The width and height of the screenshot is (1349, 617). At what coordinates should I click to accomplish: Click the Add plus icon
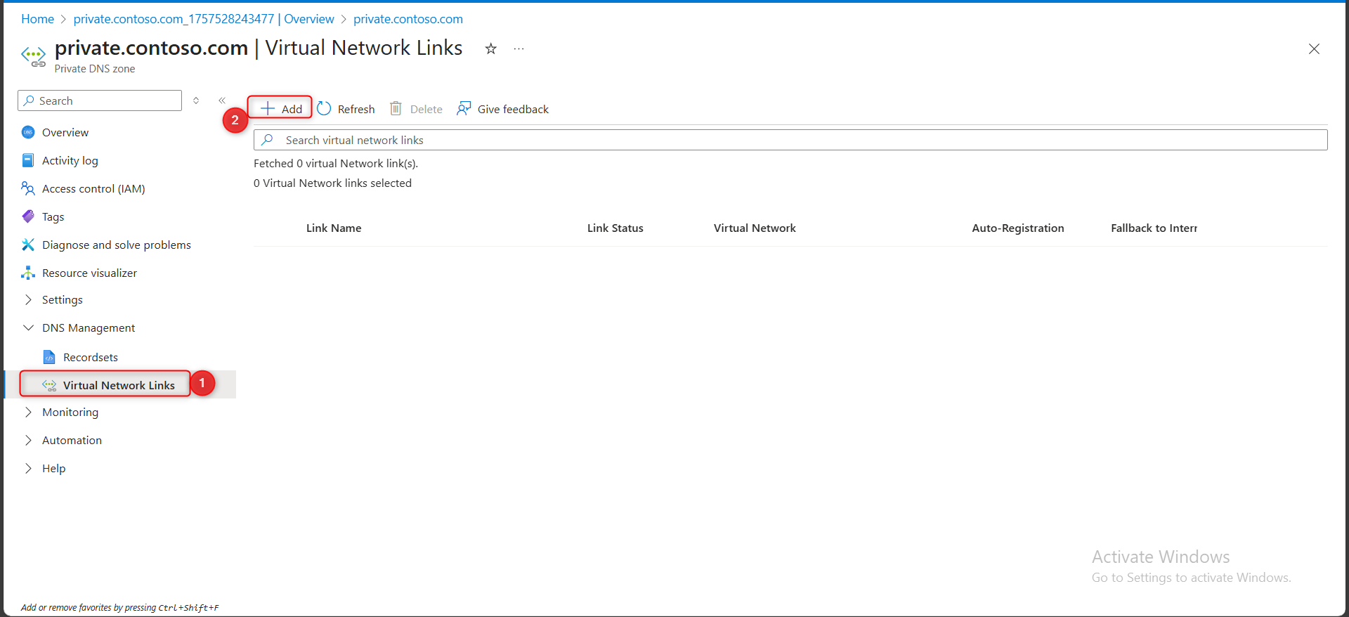tap(268, 108)
